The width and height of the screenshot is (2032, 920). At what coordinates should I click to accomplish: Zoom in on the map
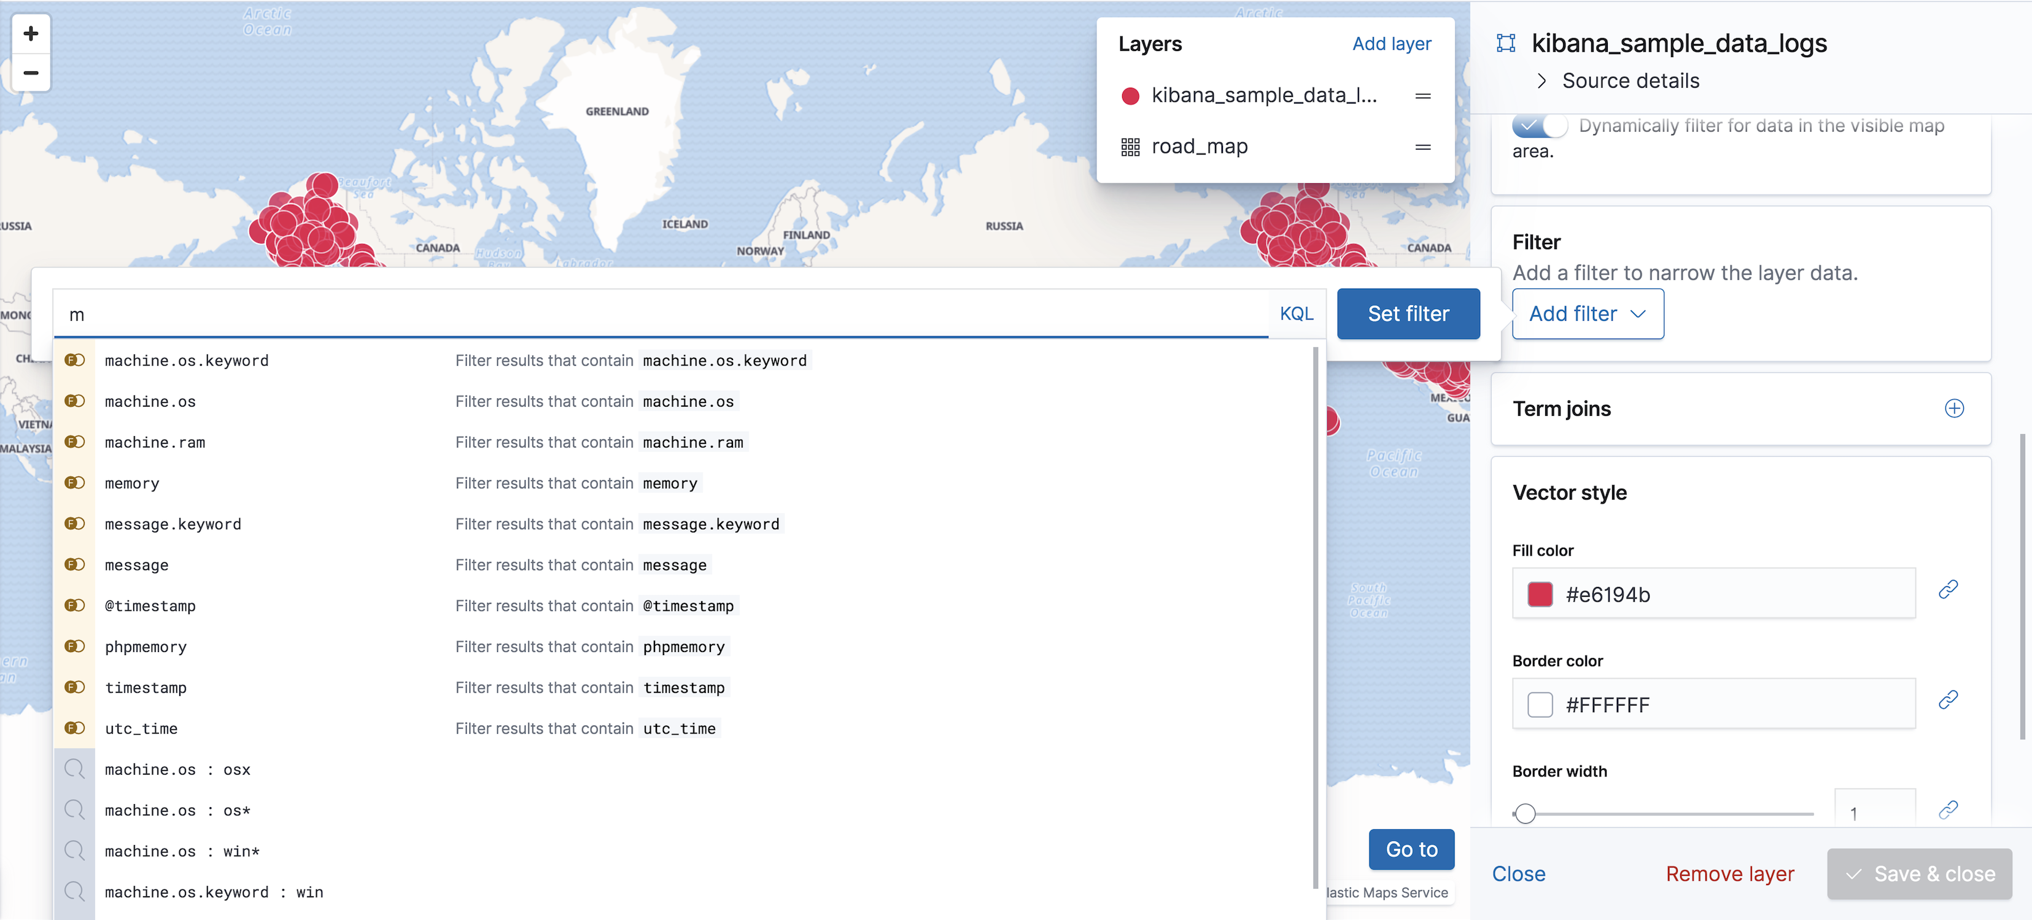31,33
